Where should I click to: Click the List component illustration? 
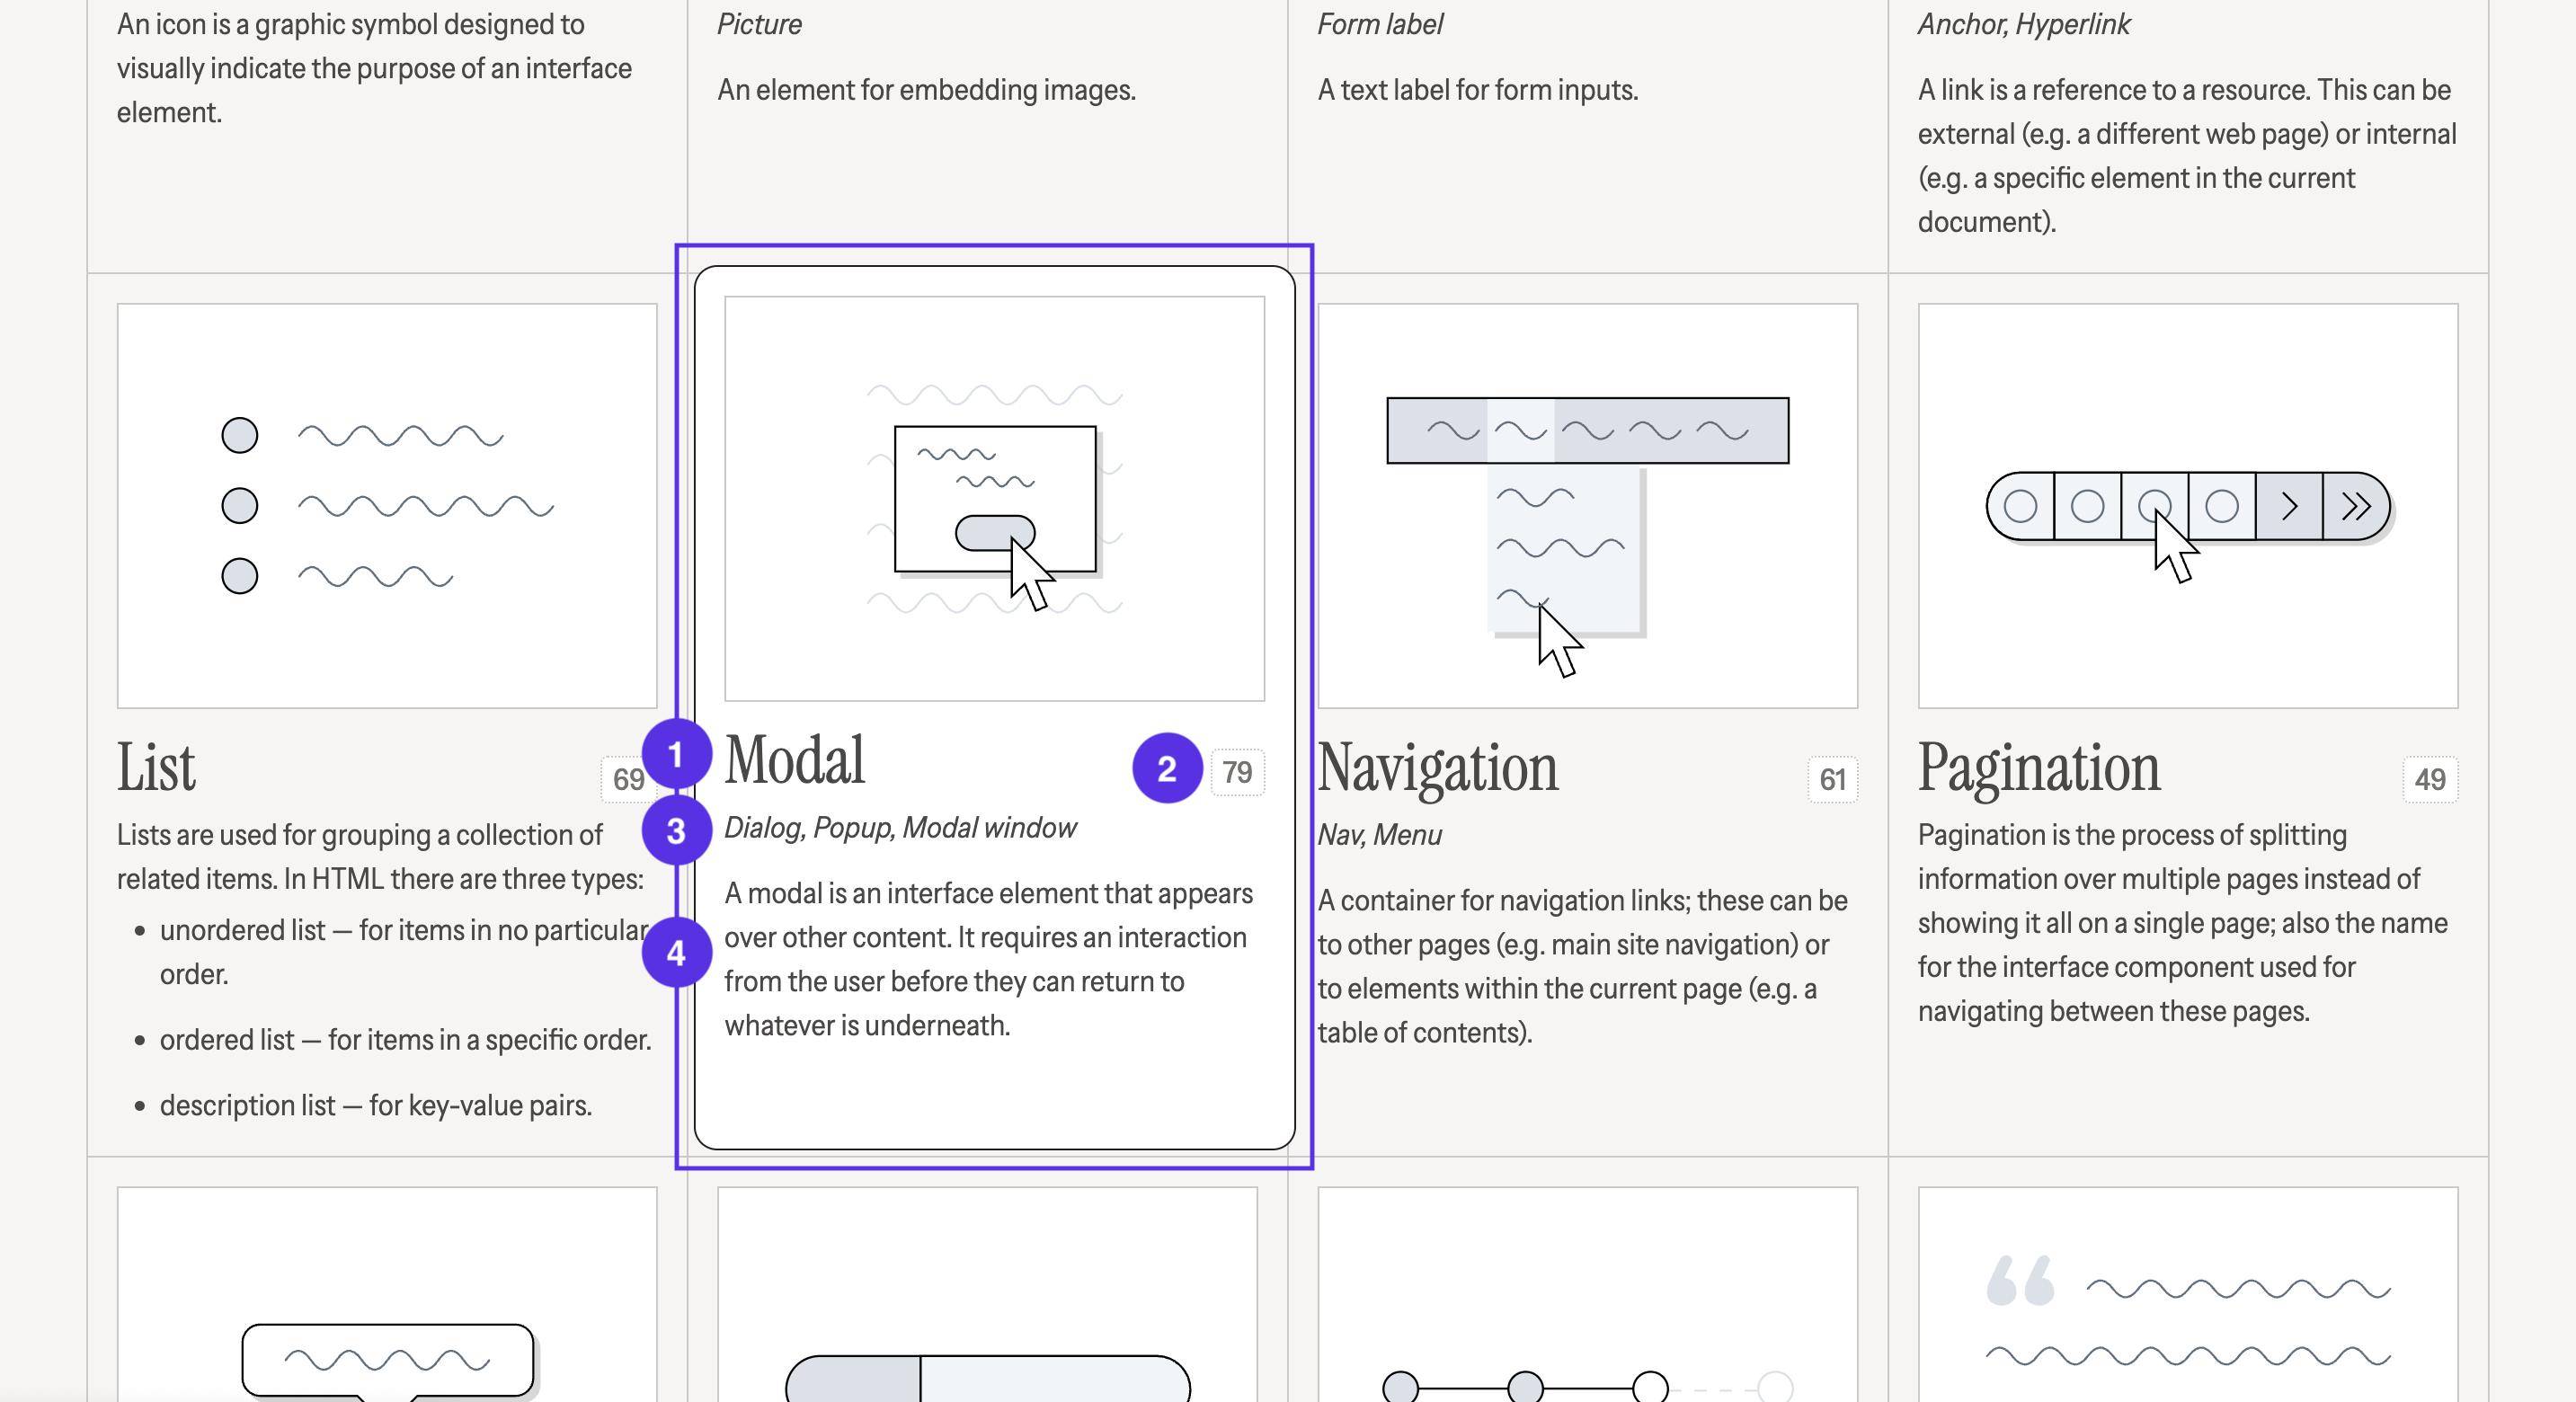pyautogui.click(x=387, y=506)
